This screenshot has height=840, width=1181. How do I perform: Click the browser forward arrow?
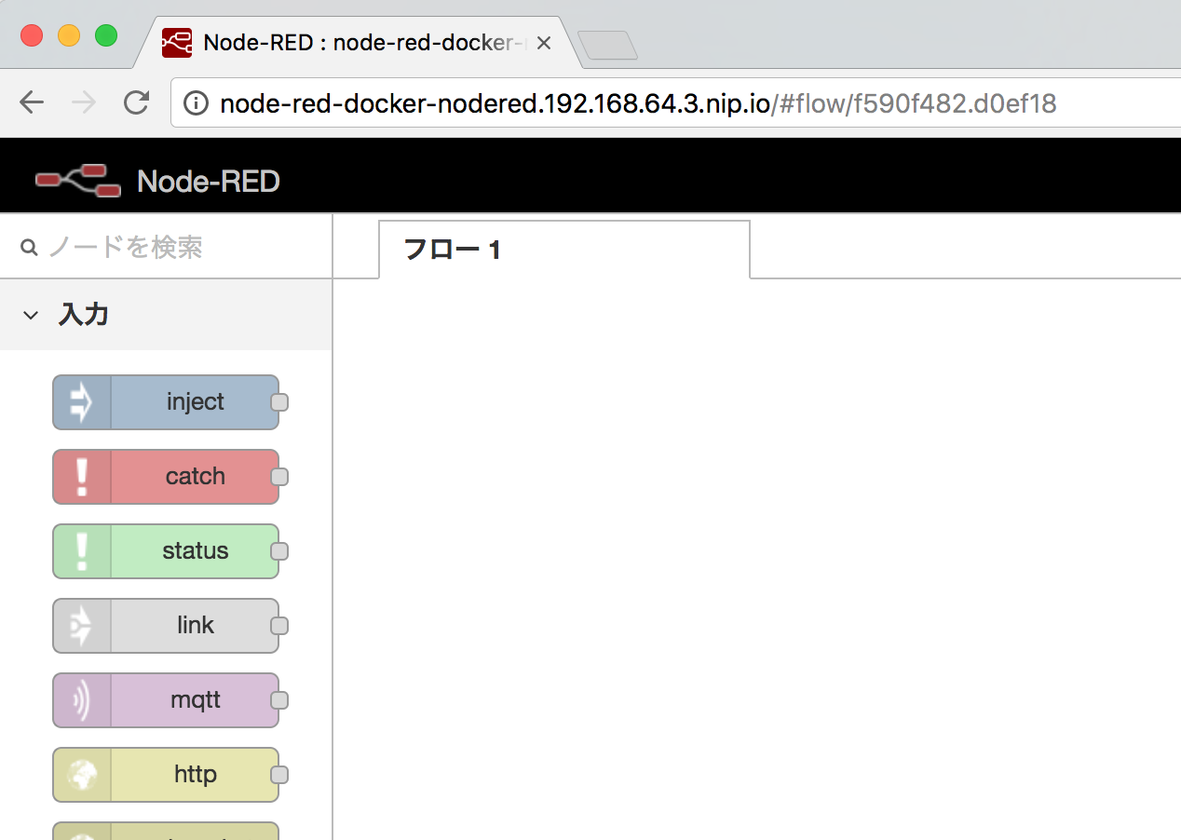point(84,102)
